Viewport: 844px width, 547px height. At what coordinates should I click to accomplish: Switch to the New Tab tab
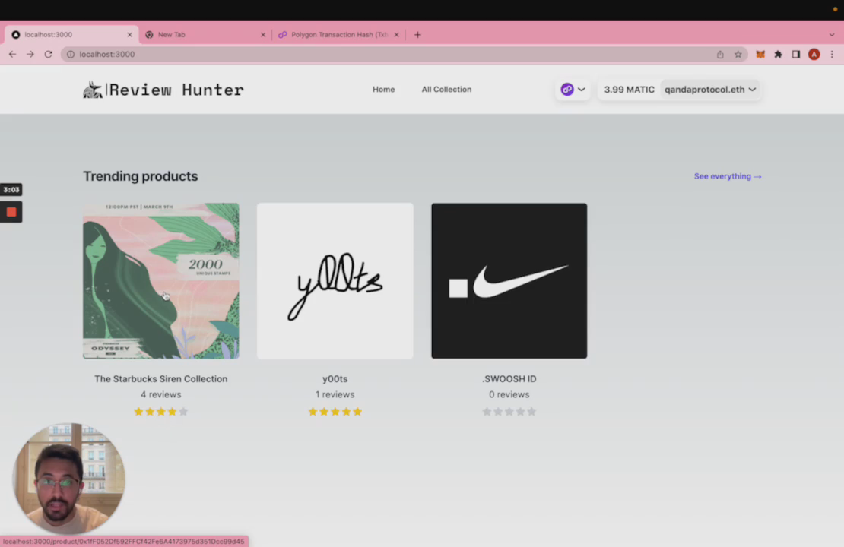coord(205,34)
